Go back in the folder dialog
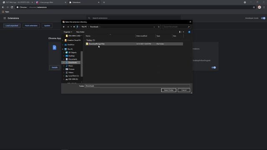 point(64,27)
